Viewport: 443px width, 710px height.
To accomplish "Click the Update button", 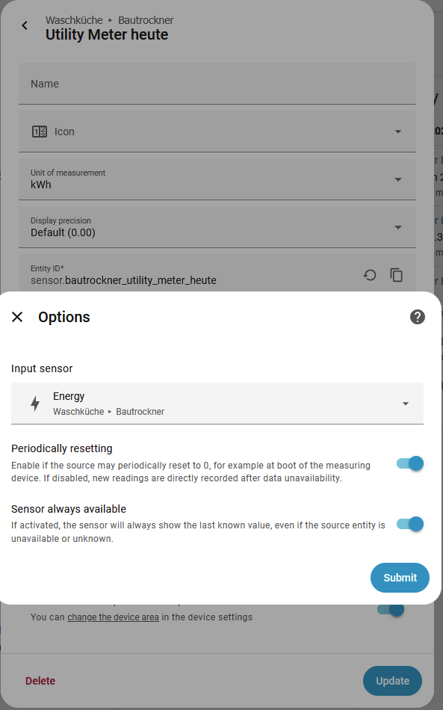I will [392, 681].
